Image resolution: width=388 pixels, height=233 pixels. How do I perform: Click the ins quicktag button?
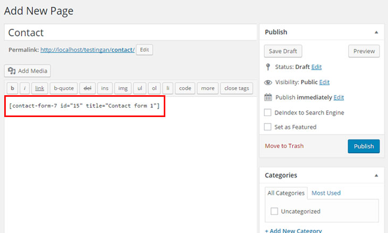(105, 88)
